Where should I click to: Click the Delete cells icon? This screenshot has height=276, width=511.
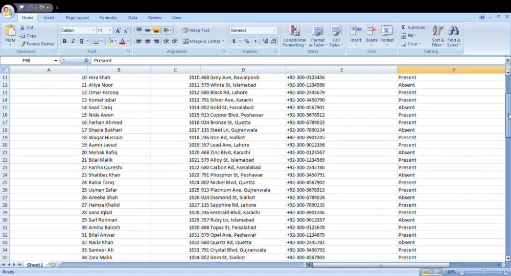click(x=371, y=31)
